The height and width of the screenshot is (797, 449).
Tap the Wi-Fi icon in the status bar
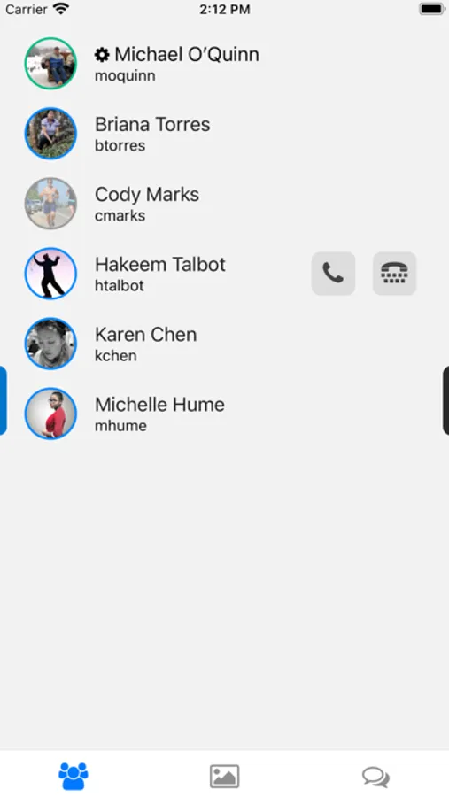click(x=61, y=9)
